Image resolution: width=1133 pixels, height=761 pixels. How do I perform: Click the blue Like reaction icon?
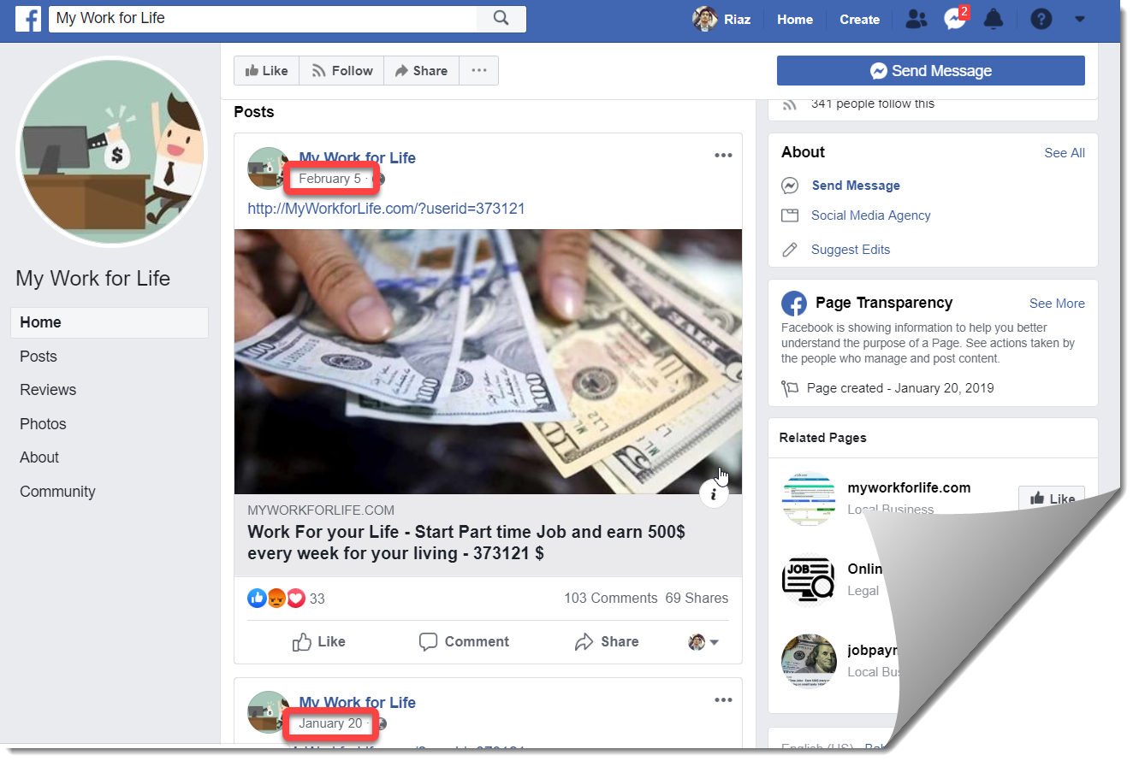(x=257, y=599)
